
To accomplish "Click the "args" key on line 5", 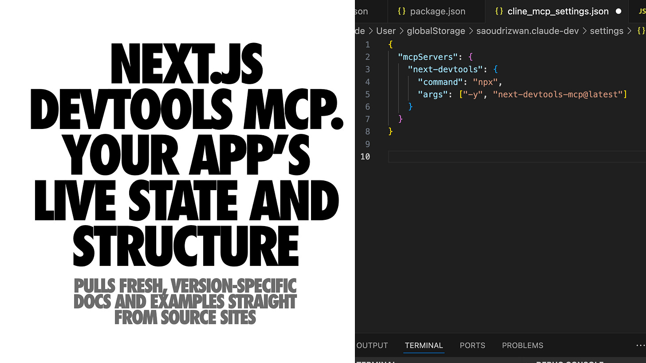I will (433, 94).
